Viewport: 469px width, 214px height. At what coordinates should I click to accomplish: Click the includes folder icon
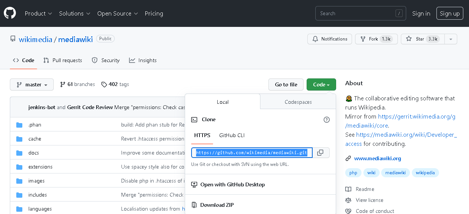[x=19, y=195]
